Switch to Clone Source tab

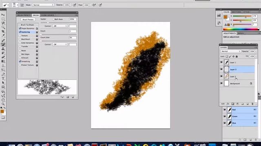(x=48, y=15)
